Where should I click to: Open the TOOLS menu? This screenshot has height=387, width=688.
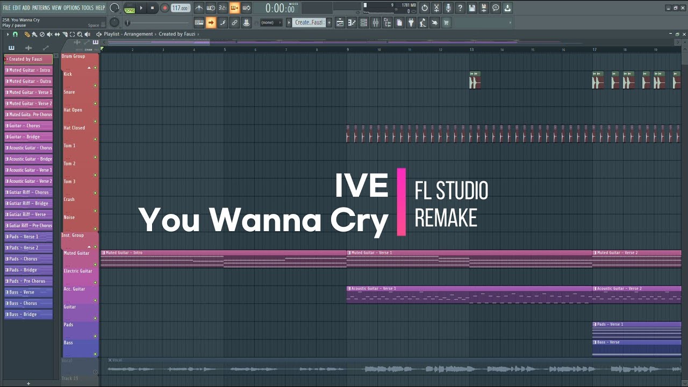(87, 8)
